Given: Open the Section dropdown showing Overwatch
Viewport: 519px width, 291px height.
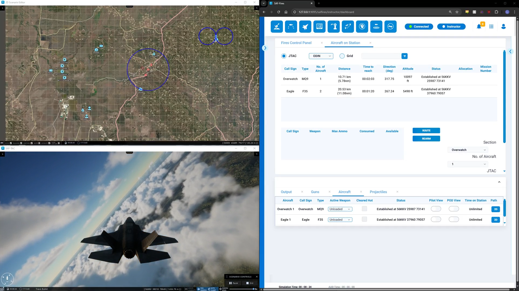Looking at the screenshot, I should [468, 150].
